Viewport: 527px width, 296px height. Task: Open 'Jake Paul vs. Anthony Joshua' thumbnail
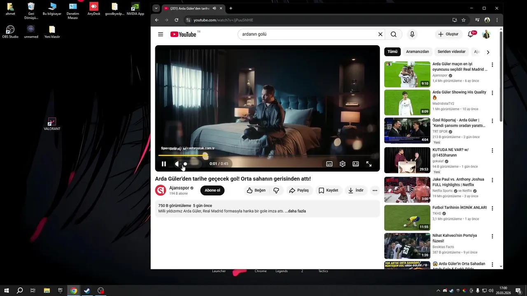(x=407, y=190)
